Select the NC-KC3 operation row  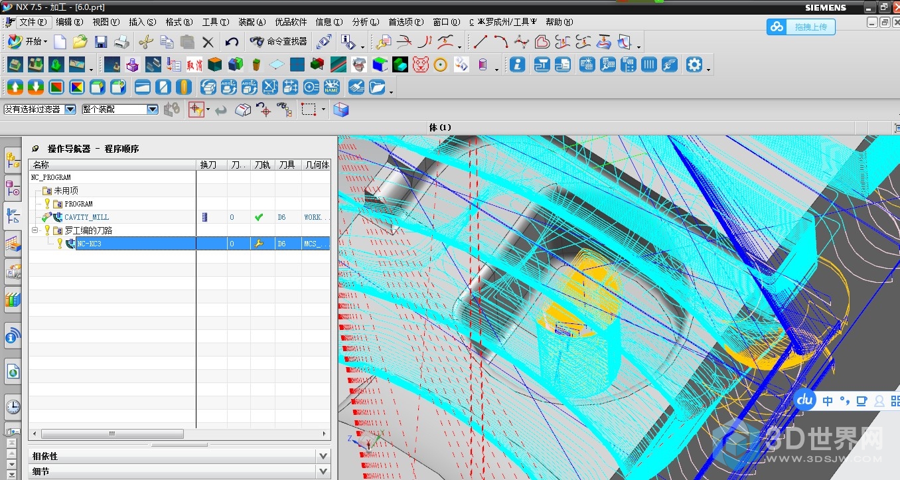(x=179, y=244)
